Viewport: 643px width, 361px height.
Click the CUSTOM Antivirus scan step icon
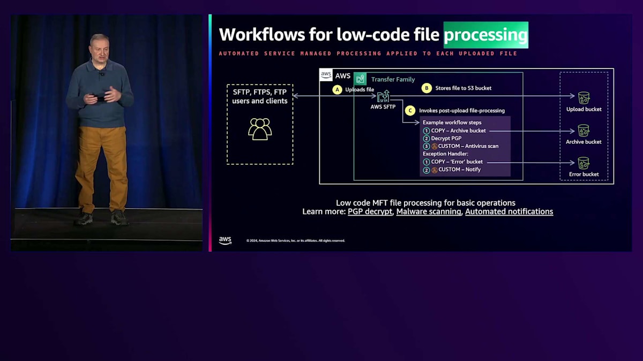(434, 146)
